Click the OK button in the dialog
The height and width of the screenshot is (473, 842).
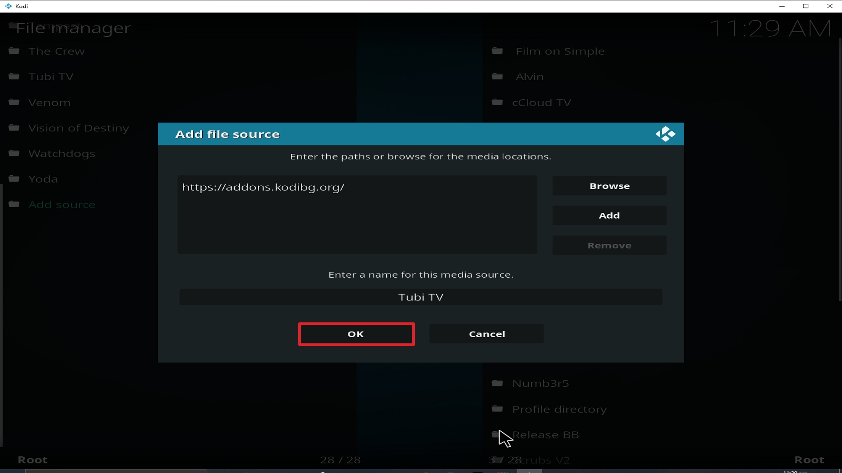356,334
